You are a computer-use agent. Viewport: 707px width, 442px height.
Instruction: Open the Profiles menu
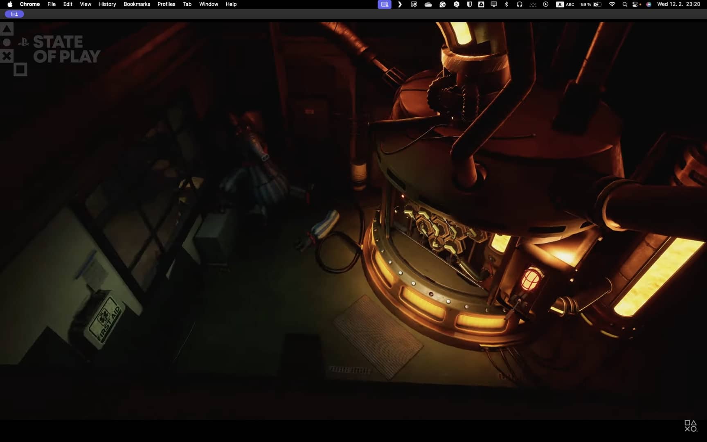(167, 4)
